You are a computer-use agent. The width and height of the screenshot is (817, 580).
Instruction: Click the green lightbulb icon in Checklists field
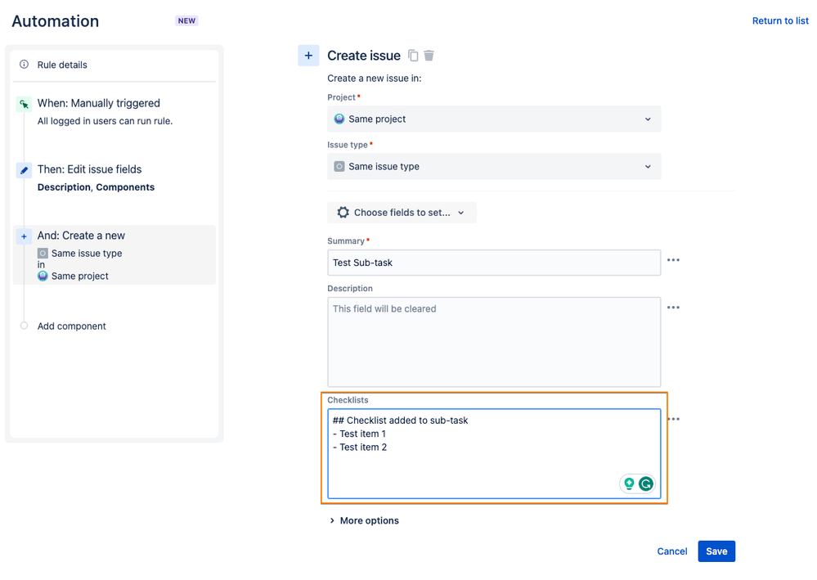pyautogui.click(x=629, y=484)
